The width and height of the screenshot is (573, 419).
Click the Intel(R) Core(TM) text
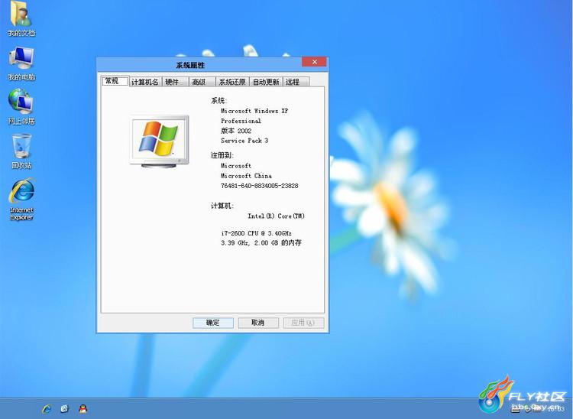(x=277, y=216)
